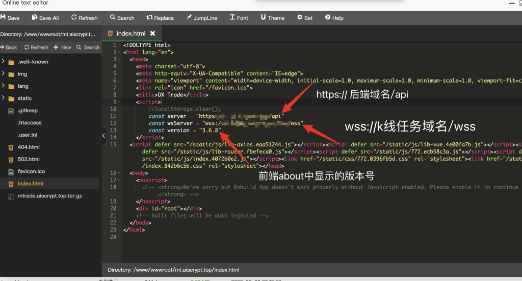The width and height of the screenshot is (522, 281).
Task: Go Back in the file panel
Action: point(9,47)
